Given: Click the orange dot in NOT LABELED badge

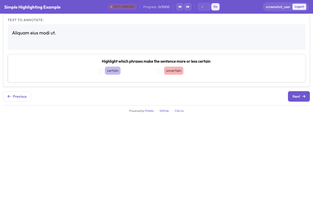Looking at the screenshot, I should coord(111,7).
